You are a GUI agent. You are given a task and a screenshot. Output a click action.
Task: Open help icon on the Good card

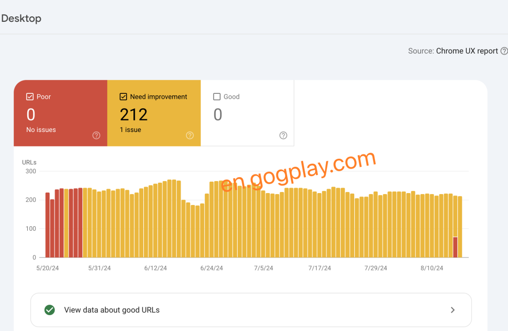click(x=283, y=135)
